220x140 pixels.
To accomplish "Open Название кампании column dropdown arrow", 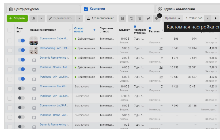I will (70, 30).
